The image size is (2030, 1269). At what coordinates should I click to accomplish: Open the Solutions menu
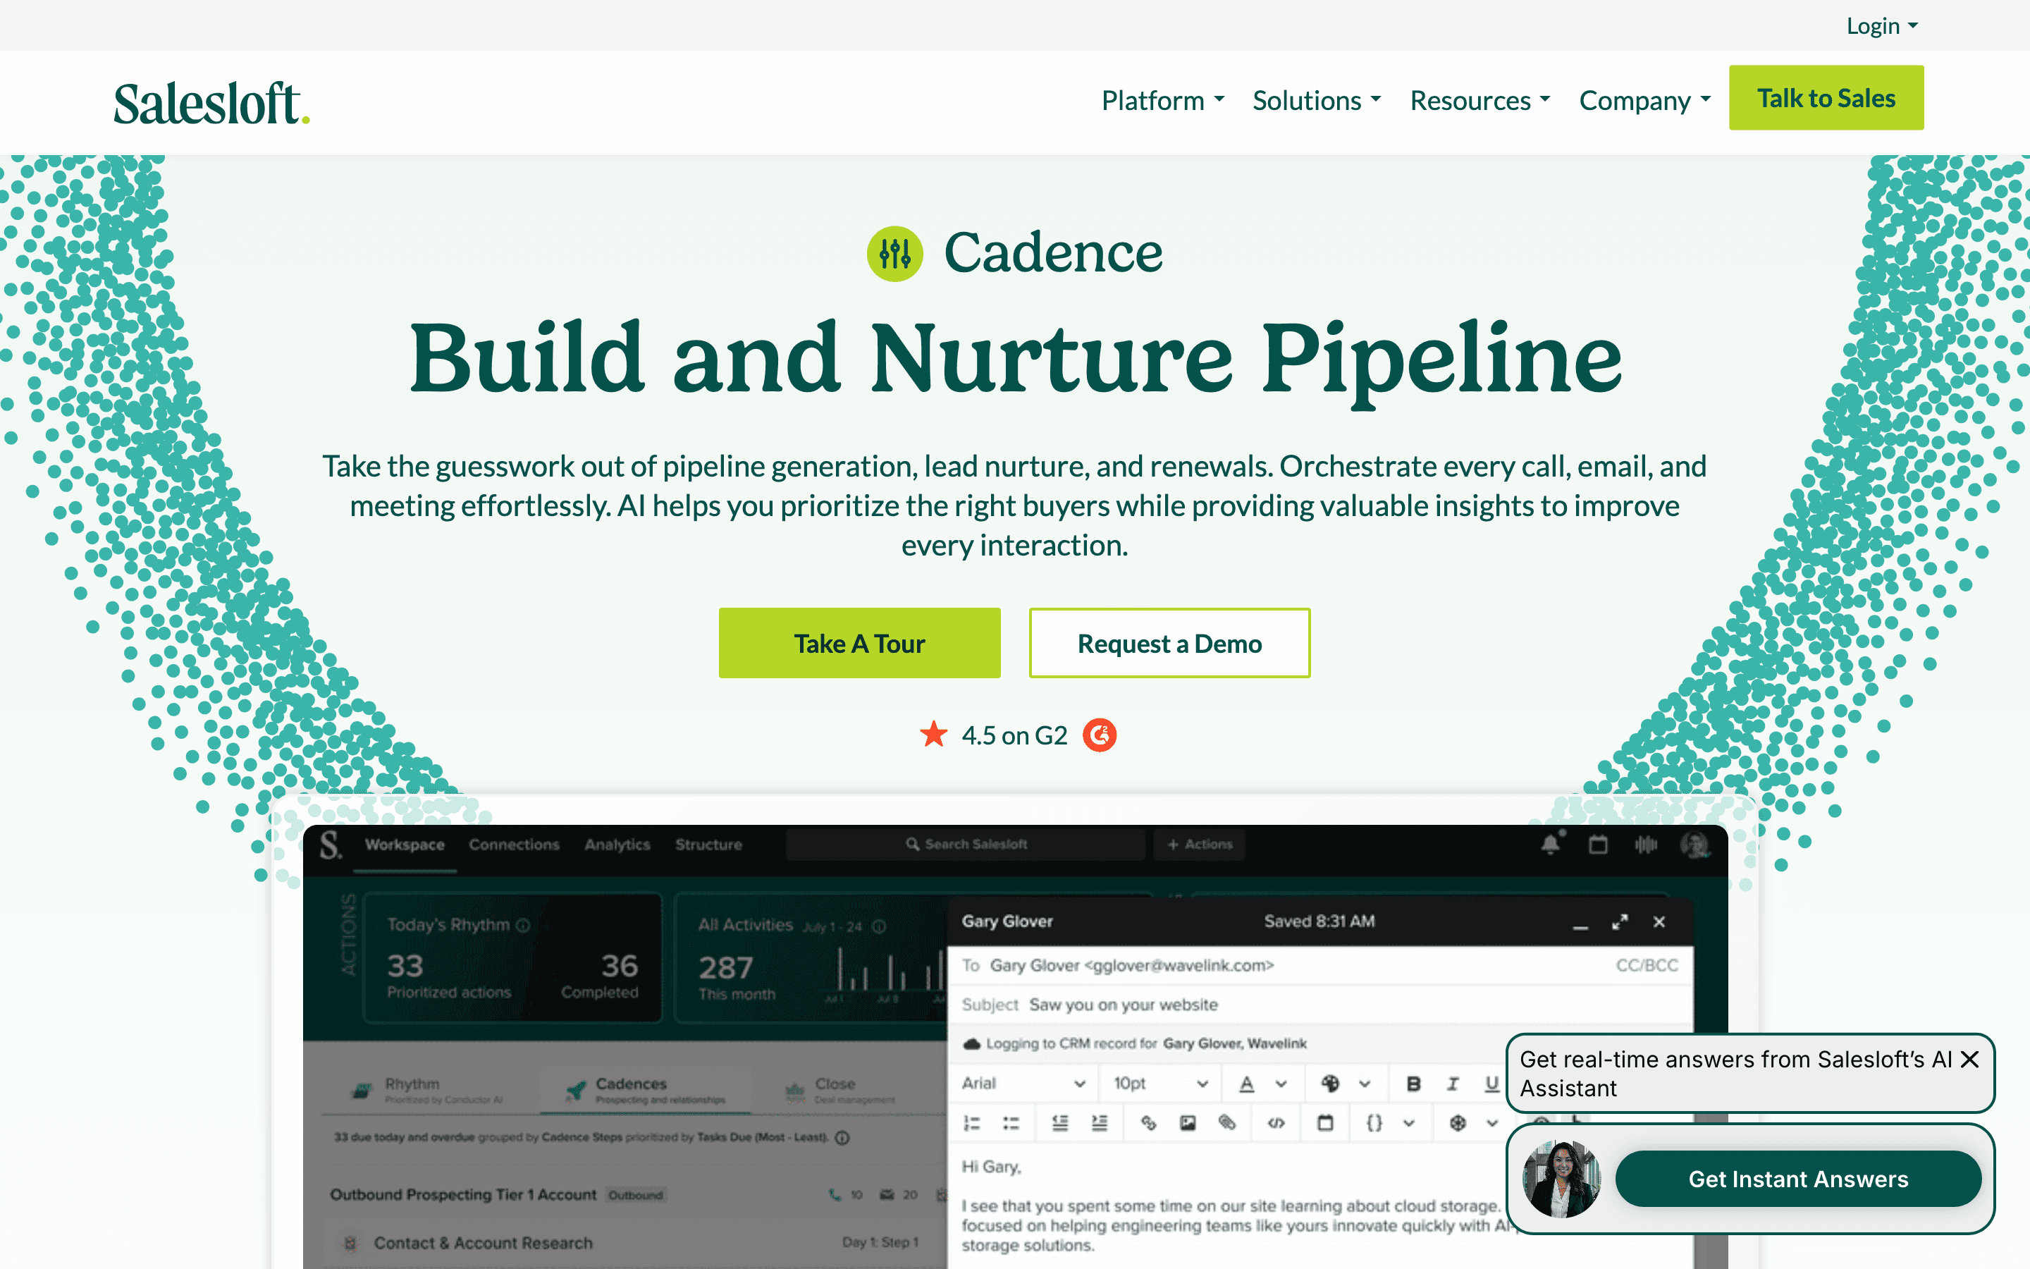pyautogui.click(x=1316, y=100)
